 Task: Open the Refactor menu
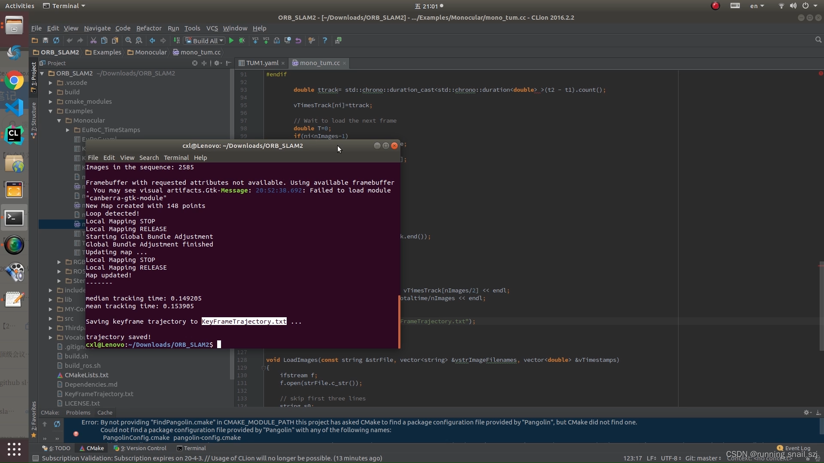coord(148,28)
